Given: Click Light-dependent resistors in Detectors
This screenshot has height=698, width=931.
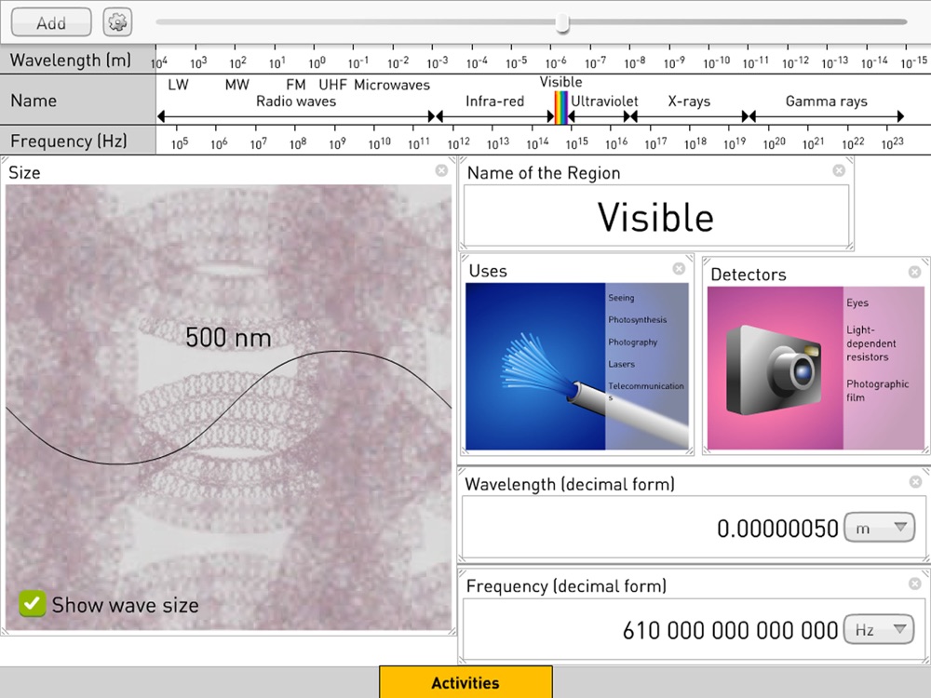Looking at the screenshot, I should pos(871,343).
